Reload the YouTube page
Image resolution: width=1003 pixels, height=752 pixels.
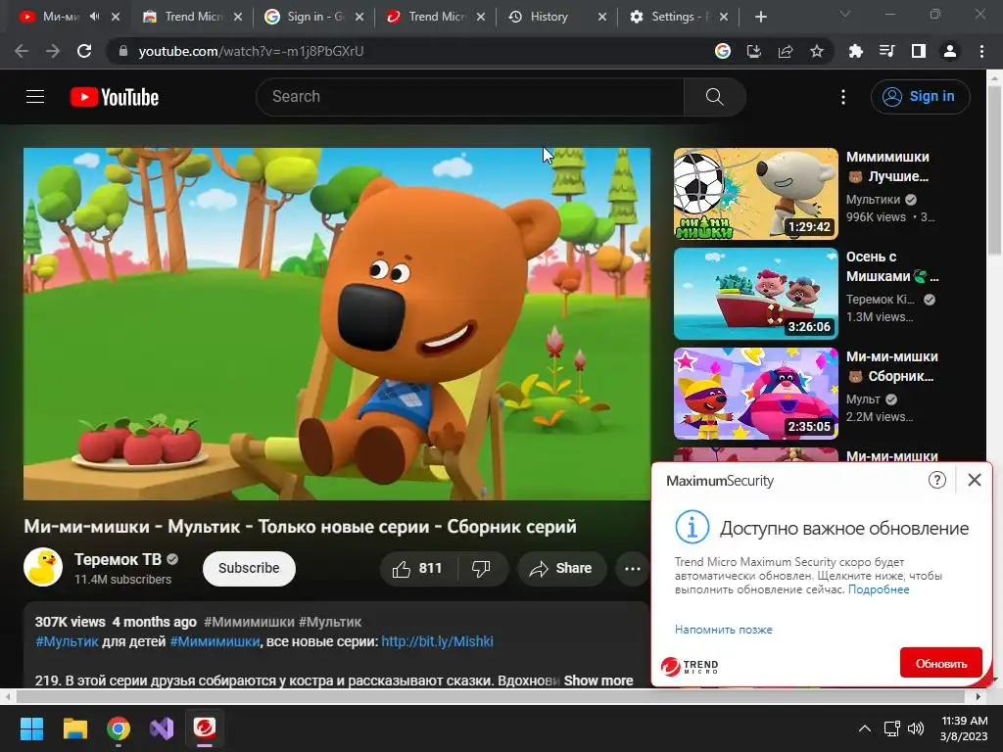(x=84, y=51)
